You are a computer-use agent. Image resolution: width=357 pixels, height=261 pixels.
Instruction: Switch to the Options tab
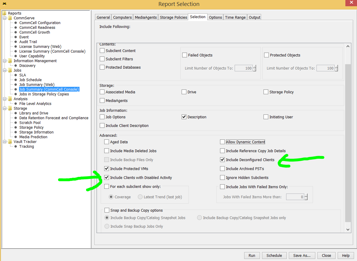215,17
